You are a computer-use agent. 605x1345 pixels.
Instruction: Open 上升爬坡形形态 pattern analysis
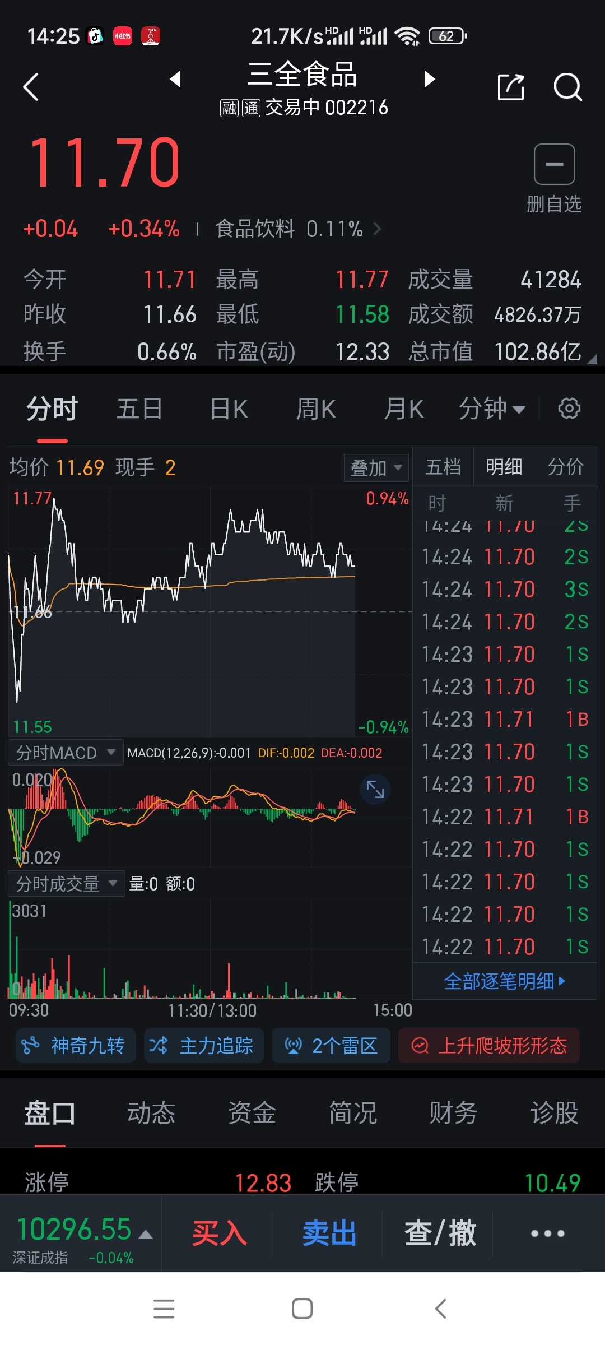click(x=489, y=1046)
